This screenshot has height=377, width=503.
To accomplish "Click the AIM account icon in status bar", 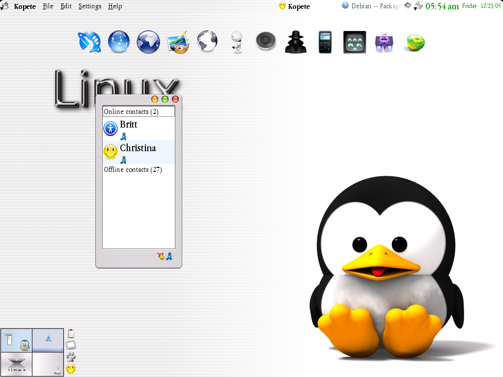I will (x=169, y=256).
